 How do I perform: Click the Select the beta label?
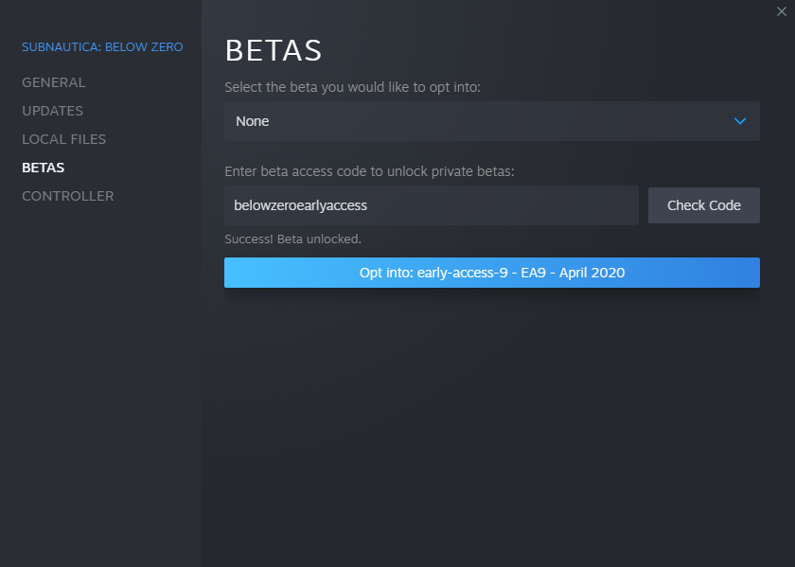352,87
